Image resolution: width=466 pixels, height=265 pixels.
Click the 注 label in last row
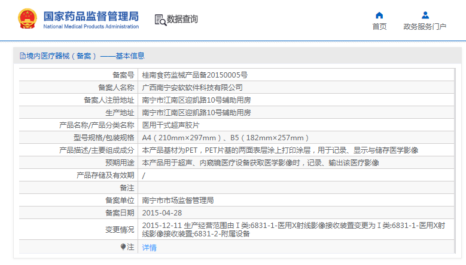[130, 247]
